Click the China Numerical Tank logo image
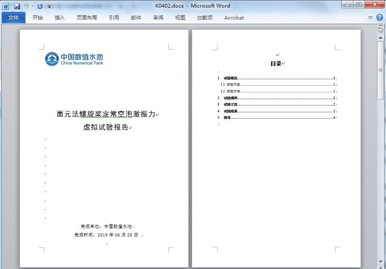 (74, 59)
